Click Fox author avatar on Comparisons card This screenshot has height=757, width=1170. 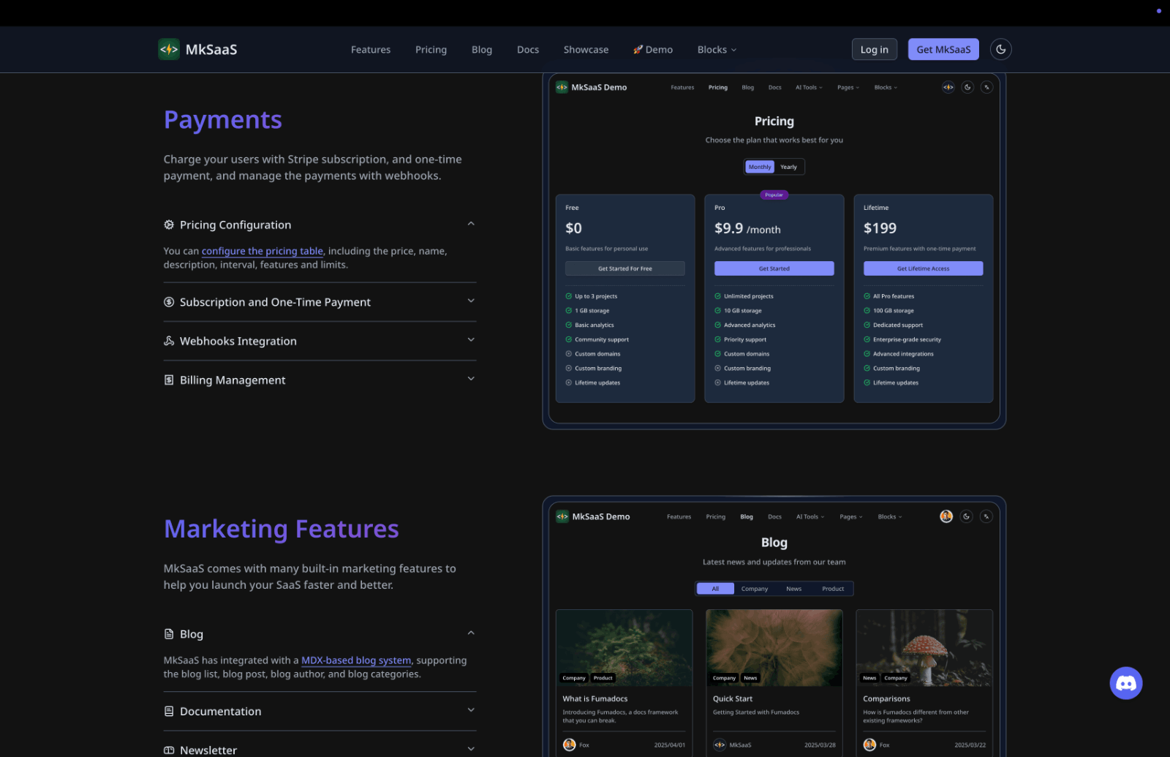click(x=869, y=745)
